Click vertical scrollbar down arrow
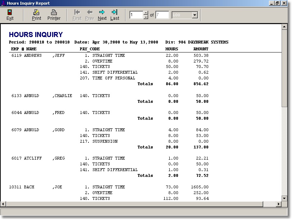 click(x=284, y=198)
